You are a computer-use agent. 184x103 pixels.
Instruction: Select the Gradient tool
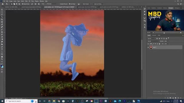[2, 39]
